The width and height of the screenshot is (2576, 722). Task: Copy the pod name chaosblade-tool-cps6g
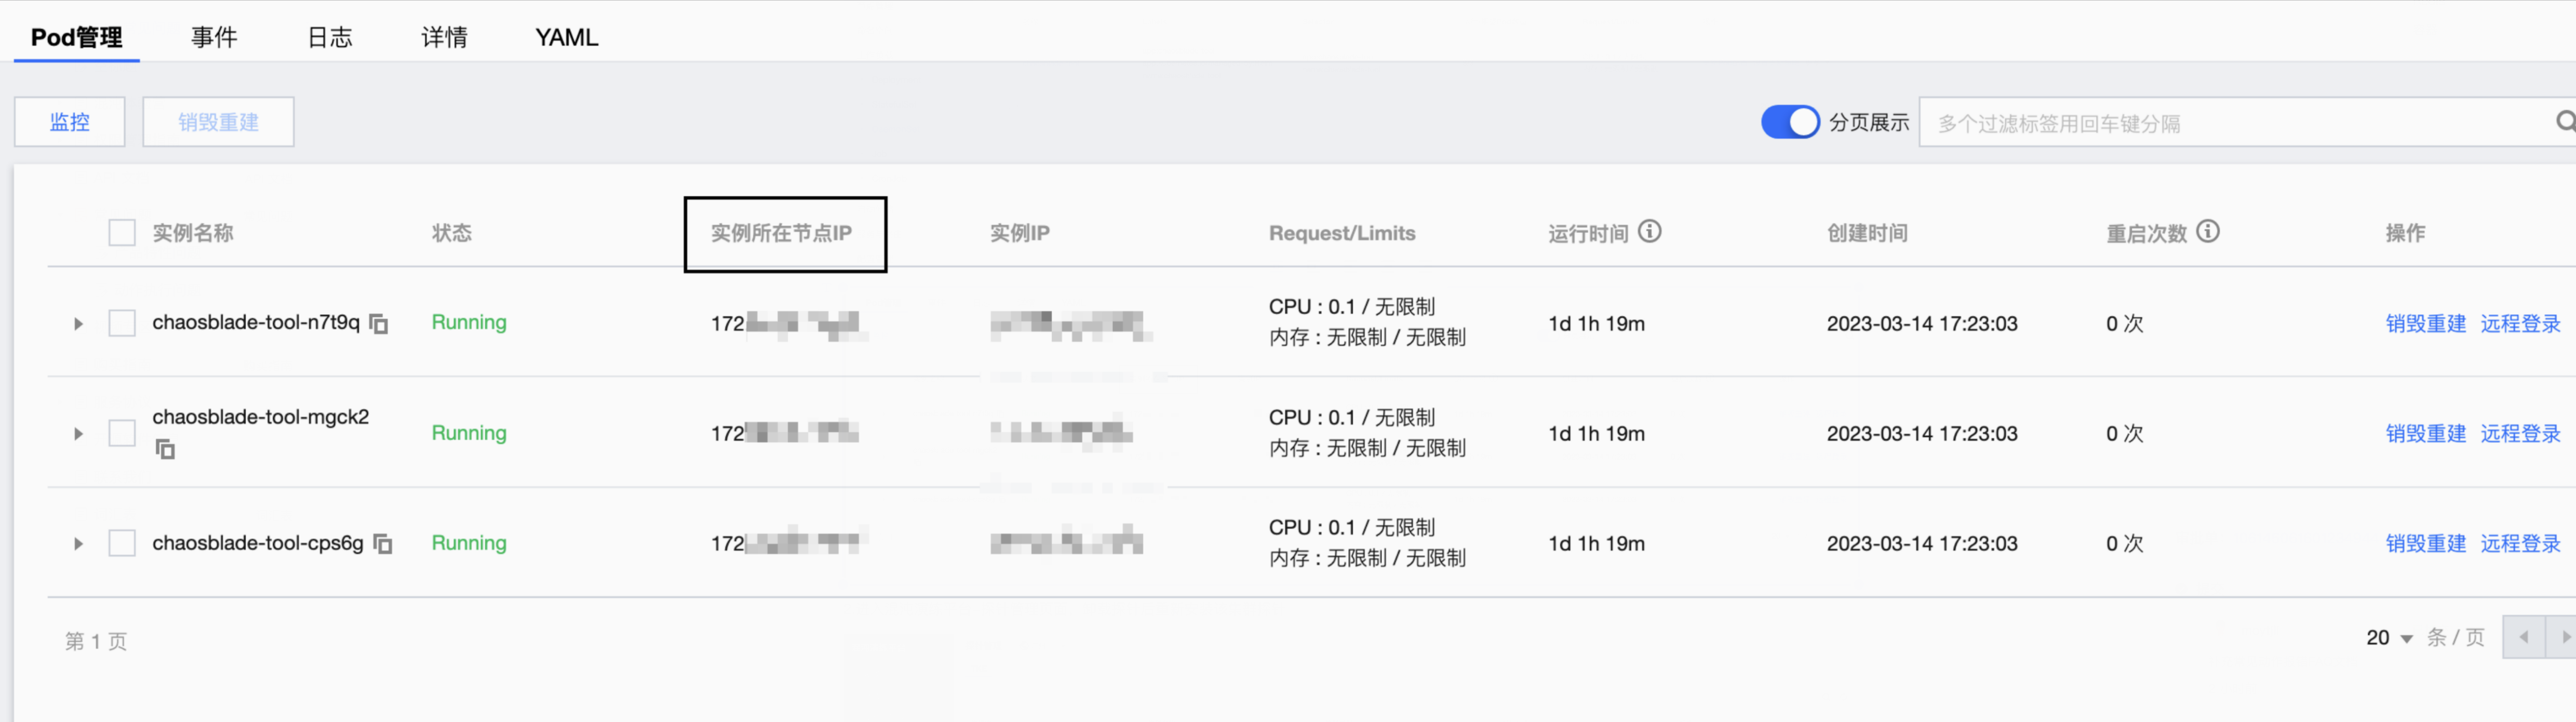click(x=383, y=543)
